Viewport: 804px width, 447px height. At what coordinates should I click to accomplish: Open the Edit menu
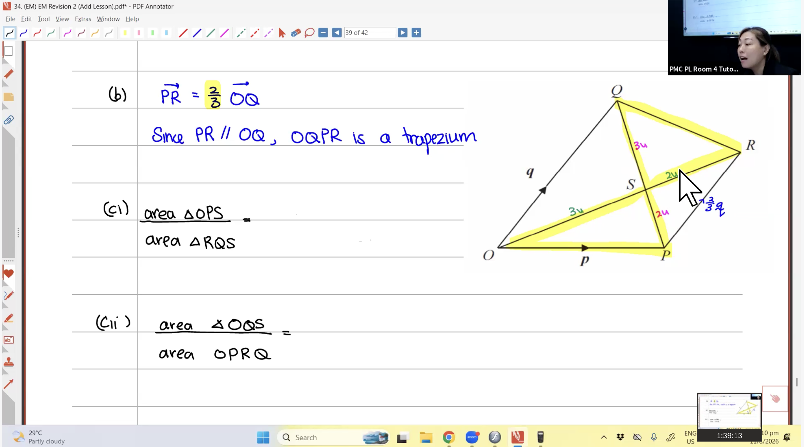point(27,19)
